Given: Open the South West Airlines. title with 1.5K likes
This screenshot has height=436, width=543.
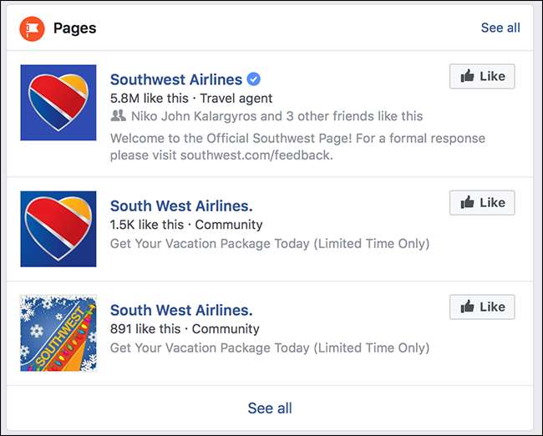Looking at the screenshot, I should [x=181, y=205].
